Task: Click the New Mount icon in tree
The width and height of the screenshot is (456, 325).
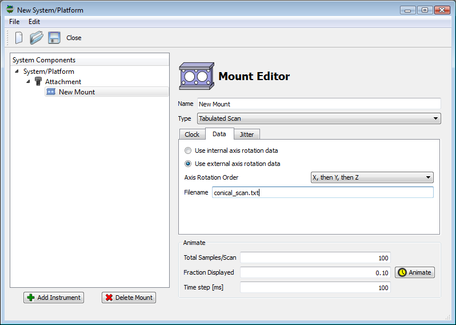Action: (51, 92)
